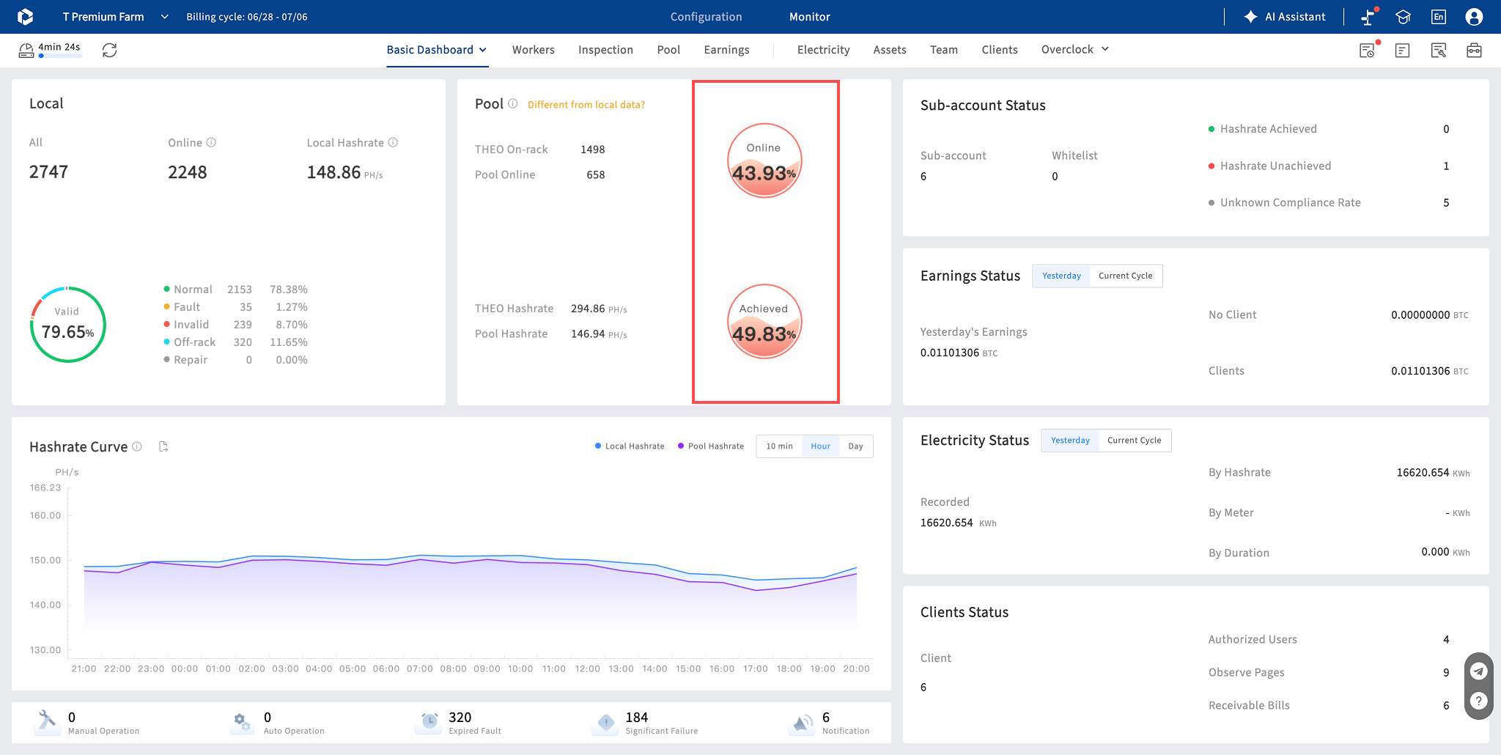
Task: Toggle Local Hashrate series in legend
Action: point(630,446)
